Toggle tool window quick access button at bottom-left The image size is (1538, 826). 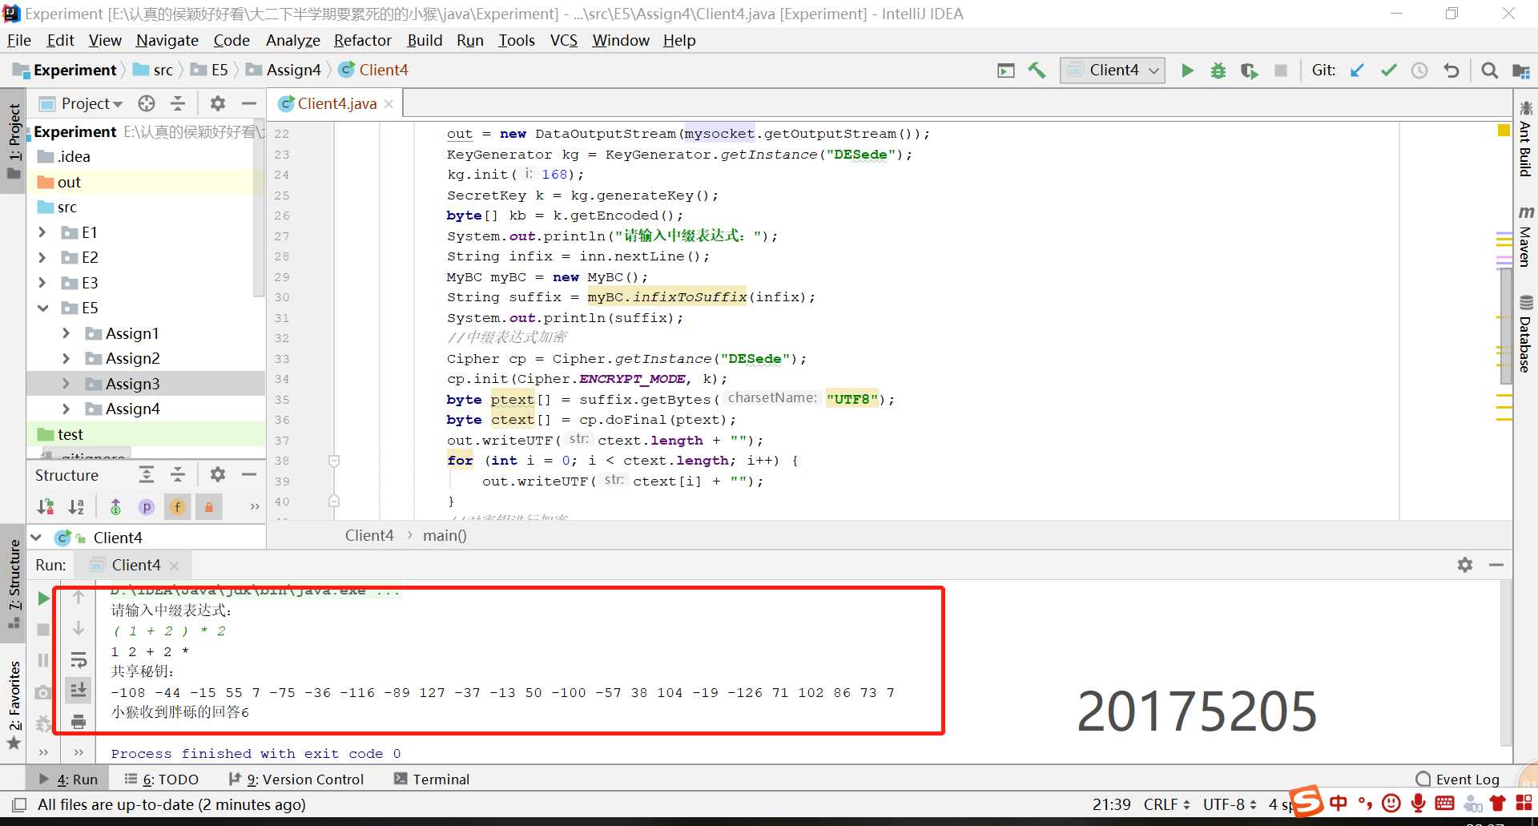19,804
